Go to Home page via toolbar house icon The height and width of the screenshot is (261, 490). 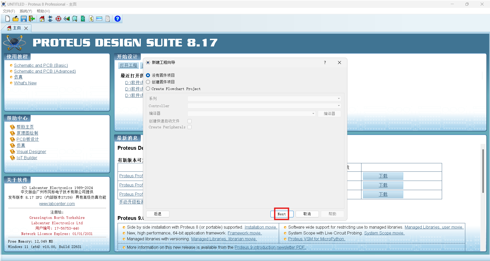coord(42,19)
